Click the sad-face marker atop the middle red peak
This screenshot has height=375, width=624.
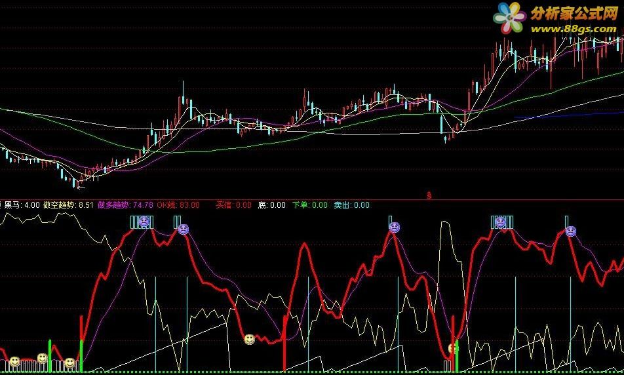(394, 227)
